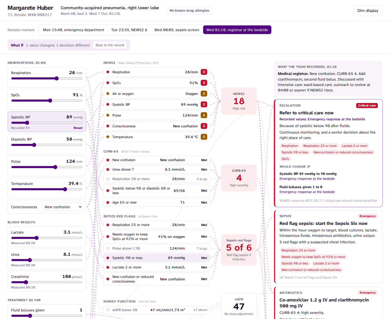Image resolution: width=390 pixels, height=319 pixels.
Task: Click the empty dot on Pulse above 130 row
Action: tap(108, 248)
